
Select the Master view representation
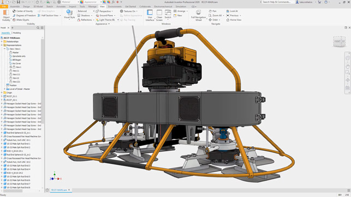pyautogui.click(x=14, y=52)
